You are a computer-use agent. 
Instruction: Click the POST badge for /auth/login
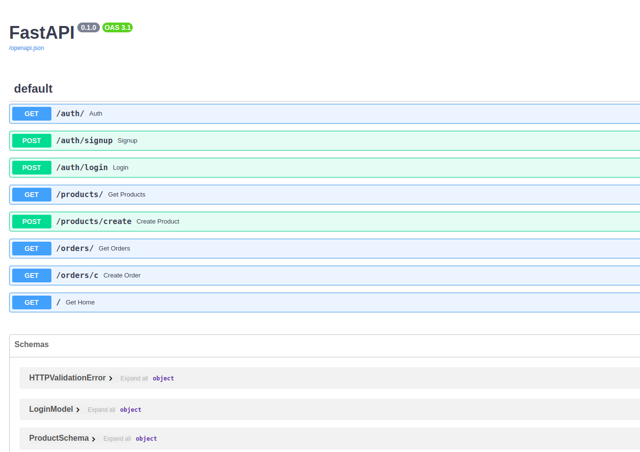(32, 168)
